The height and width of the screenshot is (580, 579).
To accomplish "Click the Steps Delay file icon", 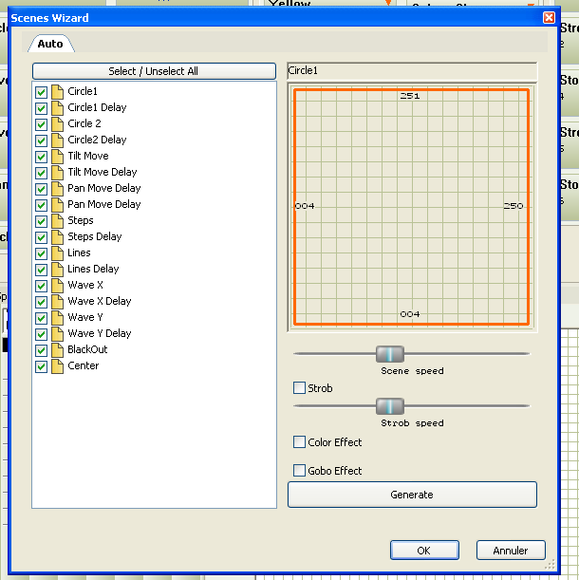I will 57,237.
